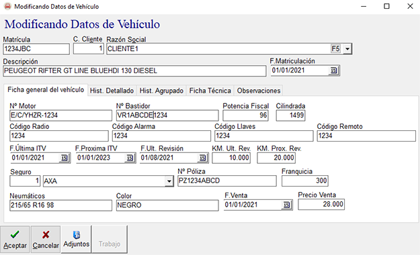
Task: Close the Modificando Datos de Vehículo window
Action: (410, 6)
